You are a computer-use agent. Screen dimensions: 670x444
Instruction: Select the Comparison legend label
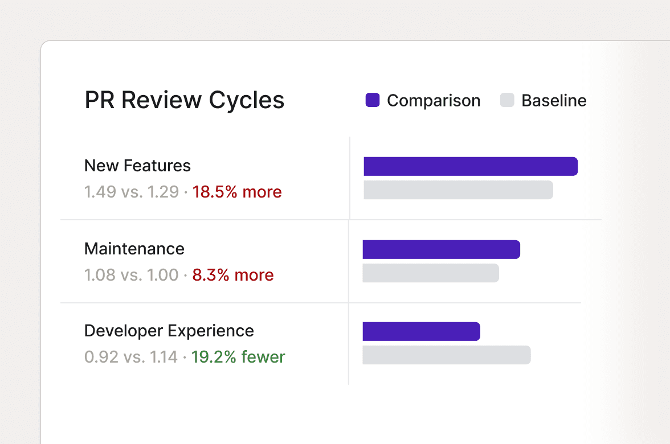[x=434, y=101]
